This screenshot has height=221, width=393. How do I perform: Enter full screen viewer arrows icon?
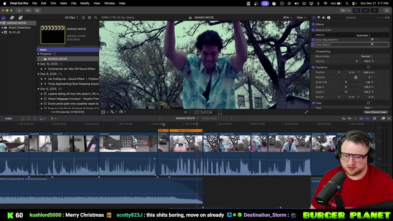click(306, 112)
